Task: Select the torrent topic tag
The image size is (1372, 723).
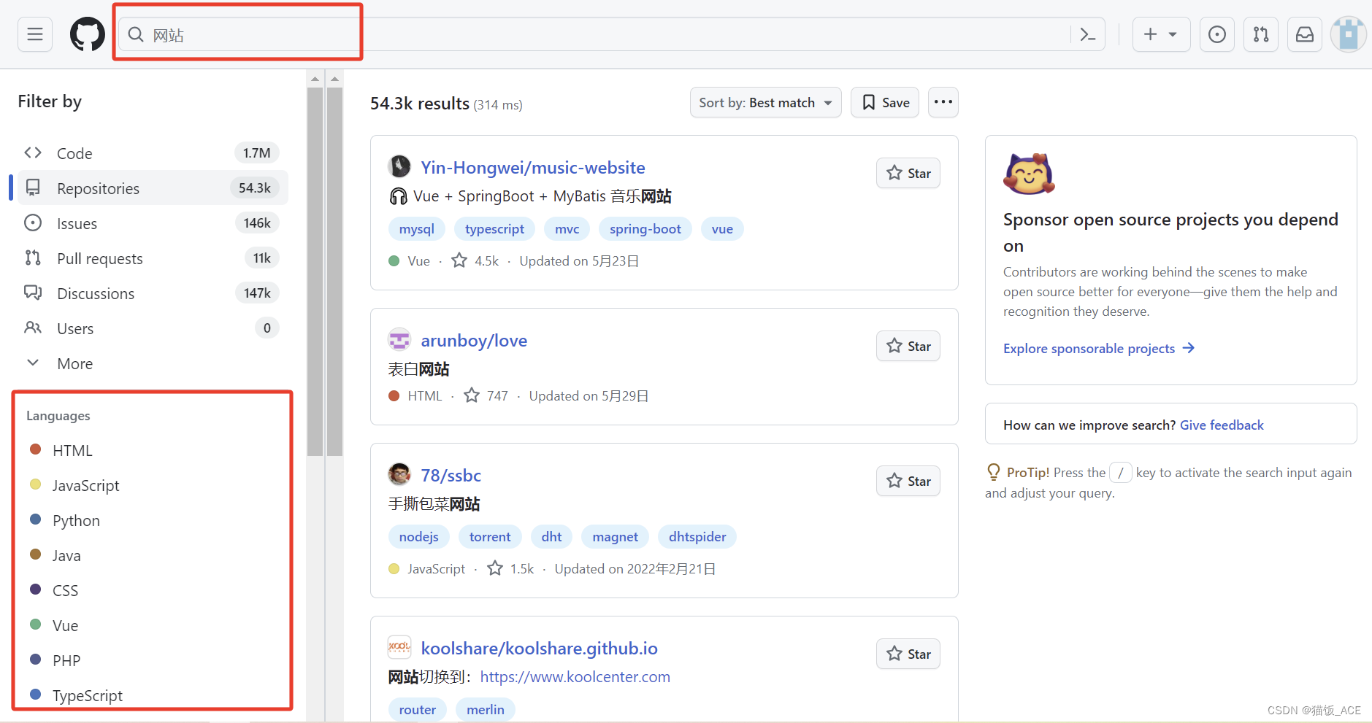Action: 490,536
